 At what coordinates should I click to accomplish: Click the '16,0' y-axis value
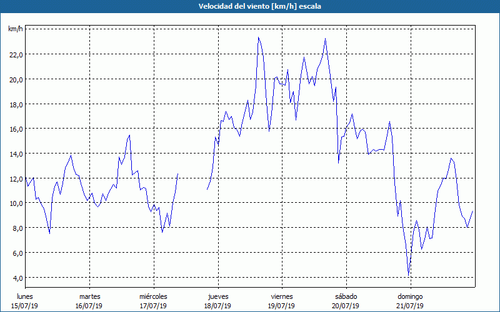click(x=16, y=129)
